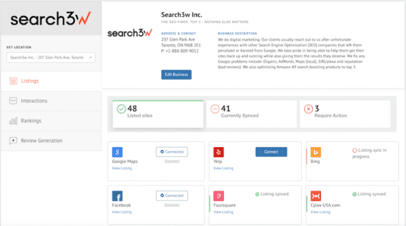This screenshot has width=406, height=226.
Task: Click the Yelp Connect button
Action: point(271,152)
